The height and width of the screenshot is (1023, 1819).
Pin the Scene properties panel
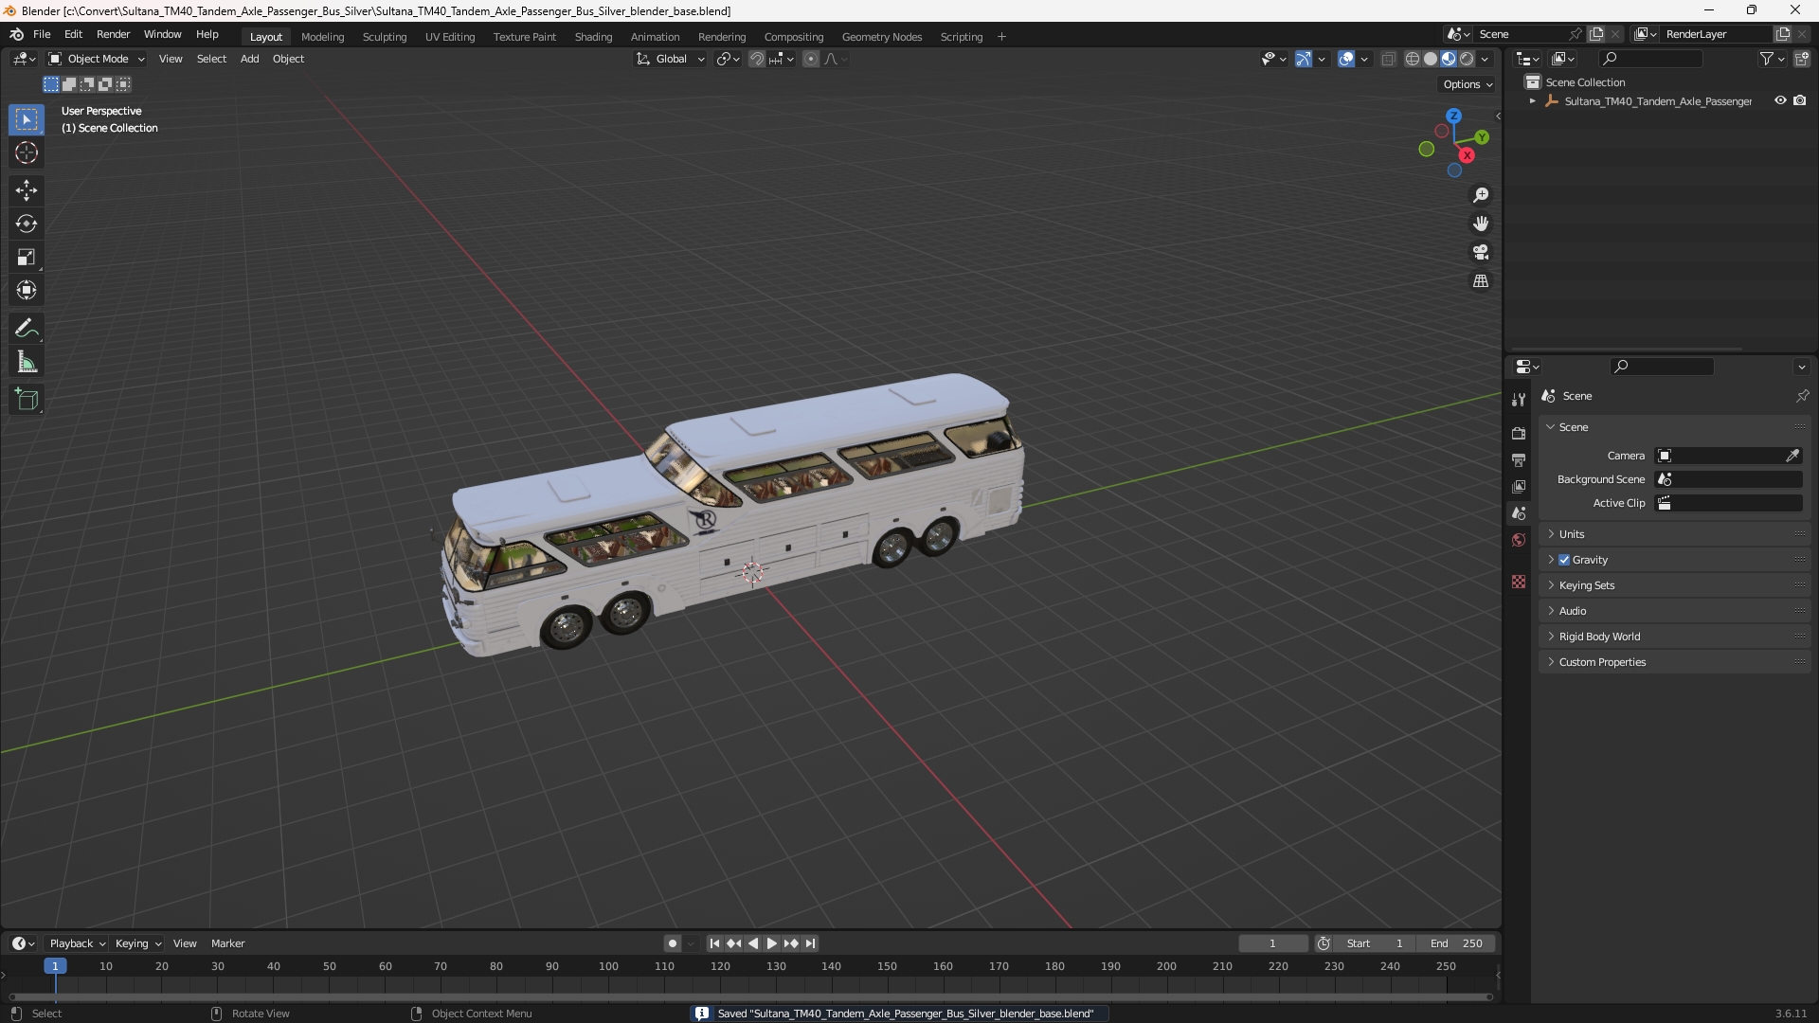[1802, 396]
